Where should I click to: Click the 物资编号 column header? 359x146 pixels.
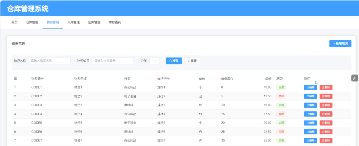point(38,79)
